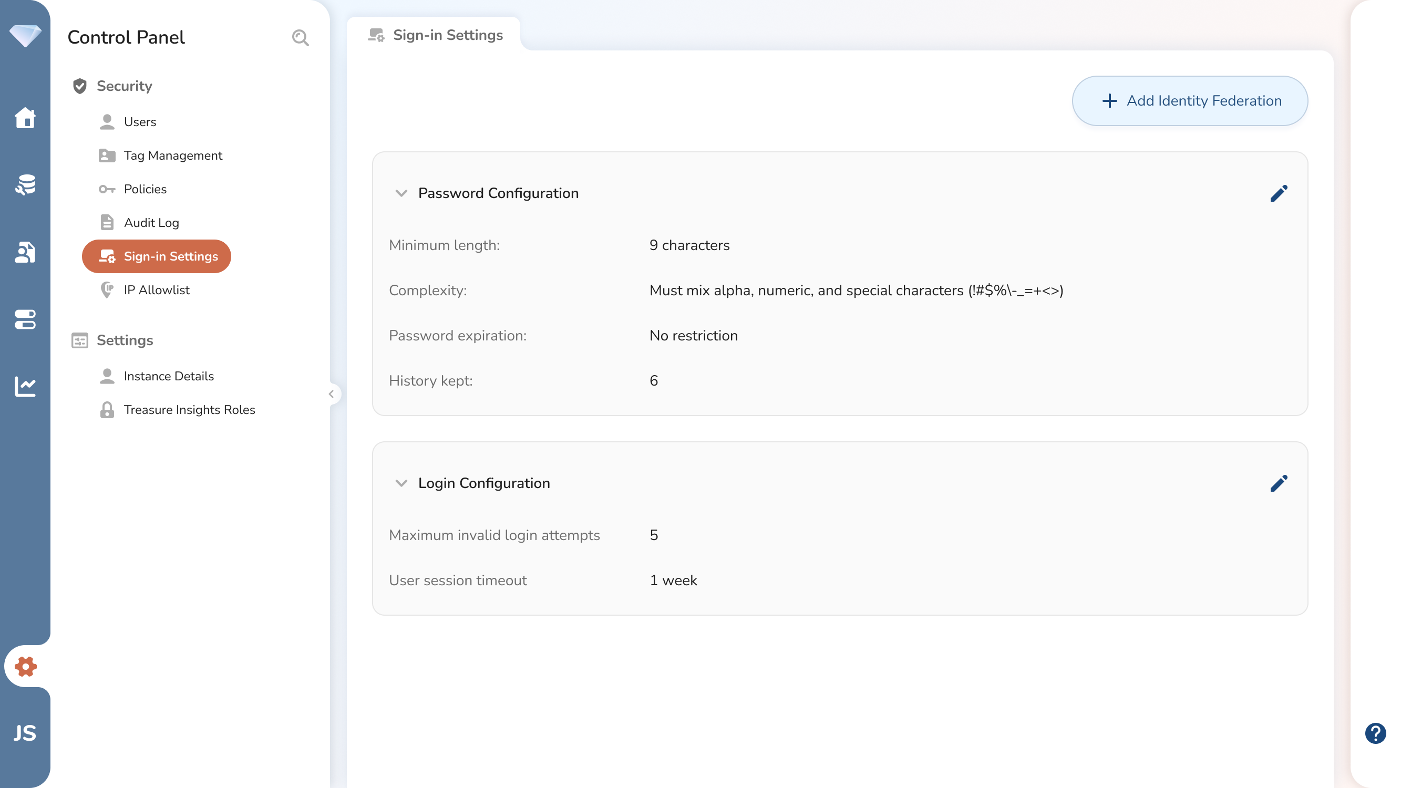Viewport: 1401px width, 788px height.
Task: Go to the Audit Log page
Action: (151, 222)
